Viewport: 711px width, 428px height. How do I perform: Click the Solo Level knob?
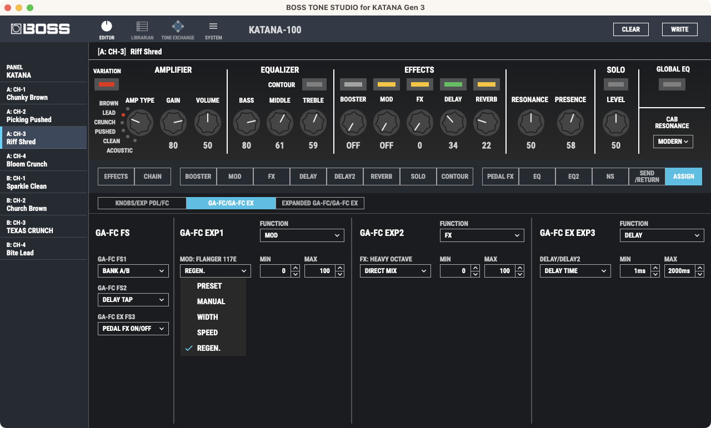coord(616,123)
